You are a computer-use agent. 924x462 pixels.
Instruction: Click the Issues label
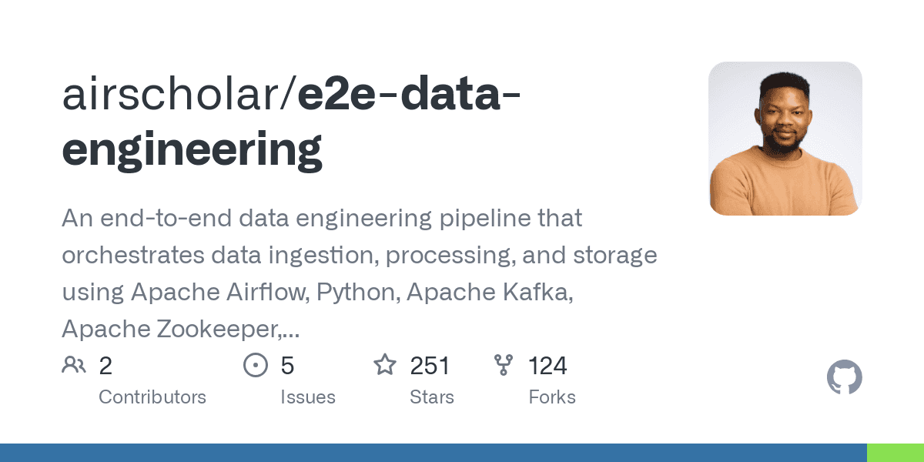pos(308,397)
